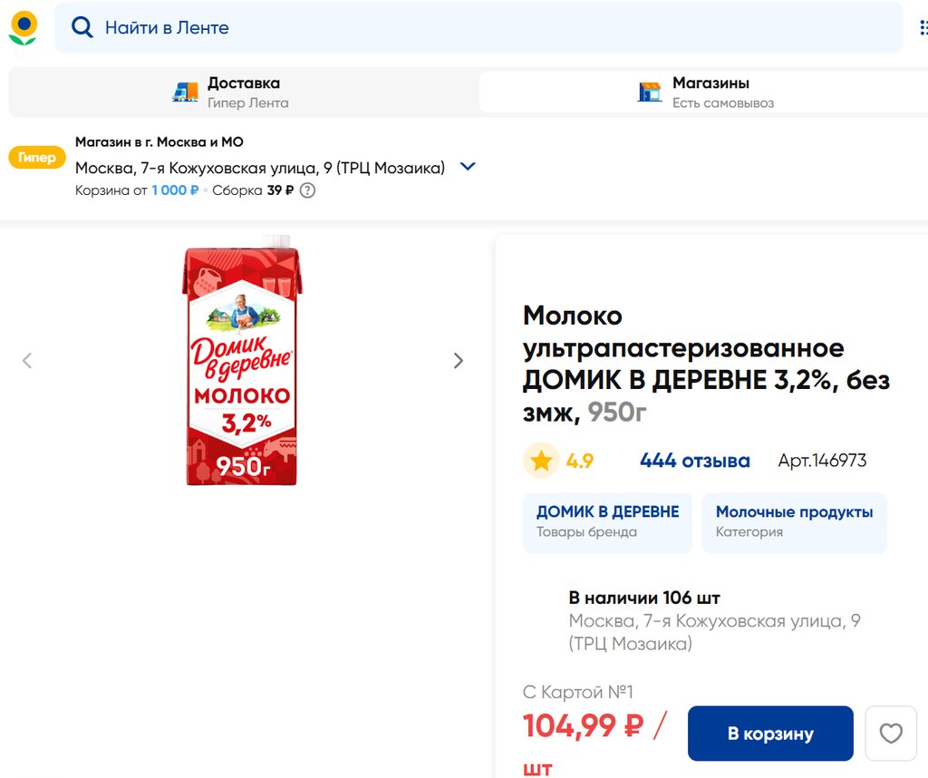The width and height of the screenshot is (928, 778).
Task: Click the search magnifier icon
Action: [x=82, y=28]
